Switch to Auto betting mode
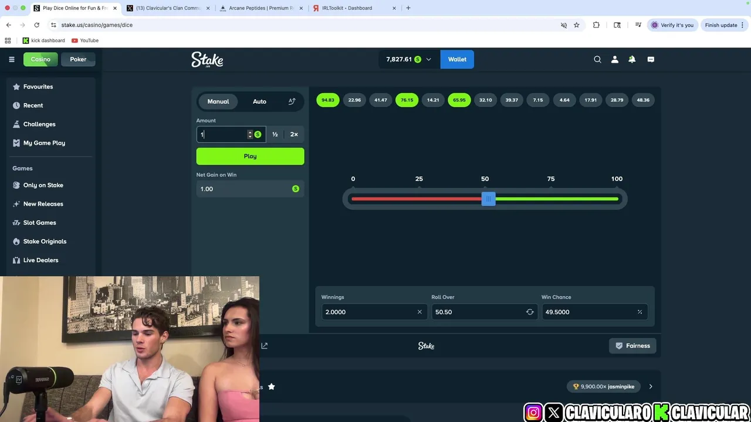 (259, 101)
